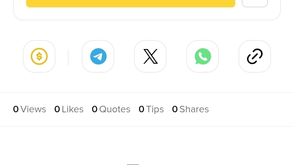This screenshot has width=294, height=165.
Task: Share the post on X
Action: click(x=150, y=56)
